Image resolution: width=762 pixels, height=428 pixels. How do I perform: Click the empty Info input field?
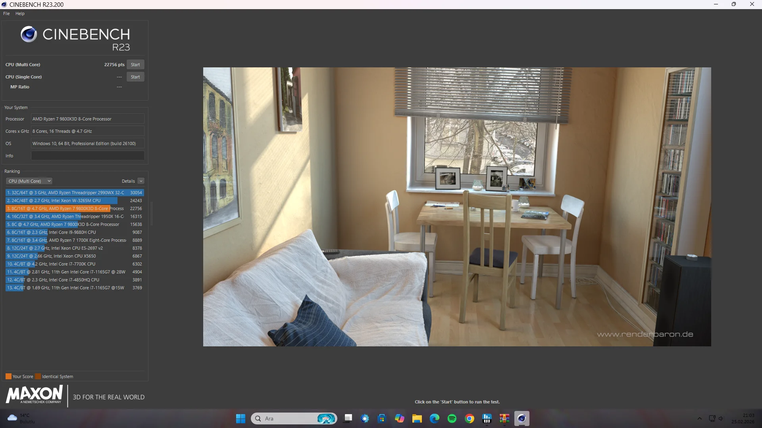(88, 156)
